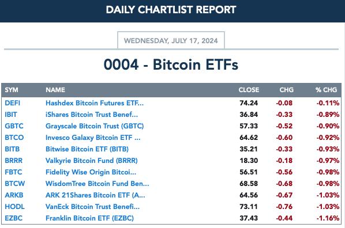Click the 0004 - Bitcoin ETFs title

pyautogui.click(x=171, y=64)
